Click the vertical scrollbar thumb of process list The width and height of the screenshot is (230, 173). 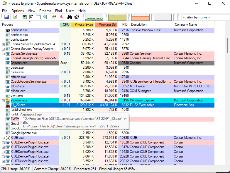[x=227, y=45]
